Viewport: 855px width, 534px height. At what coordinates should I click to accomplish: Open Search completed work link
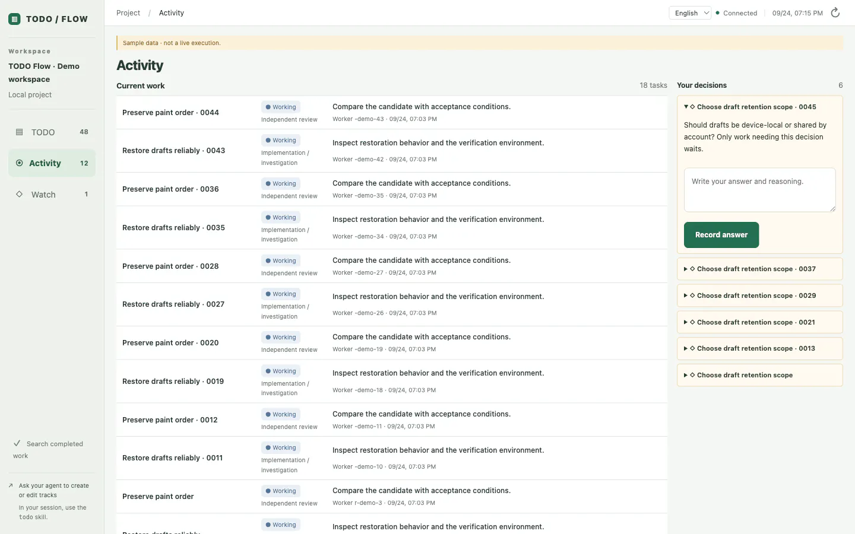pos(52,450)
